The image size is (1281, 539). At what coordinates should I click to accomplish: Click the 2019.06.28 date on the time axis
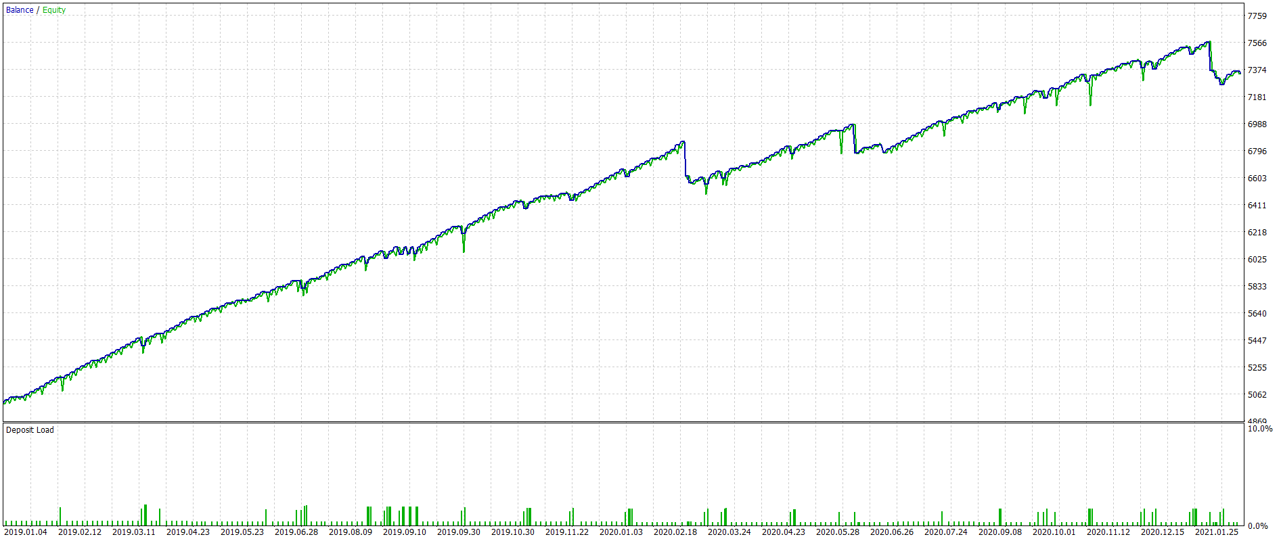(296, 532)
